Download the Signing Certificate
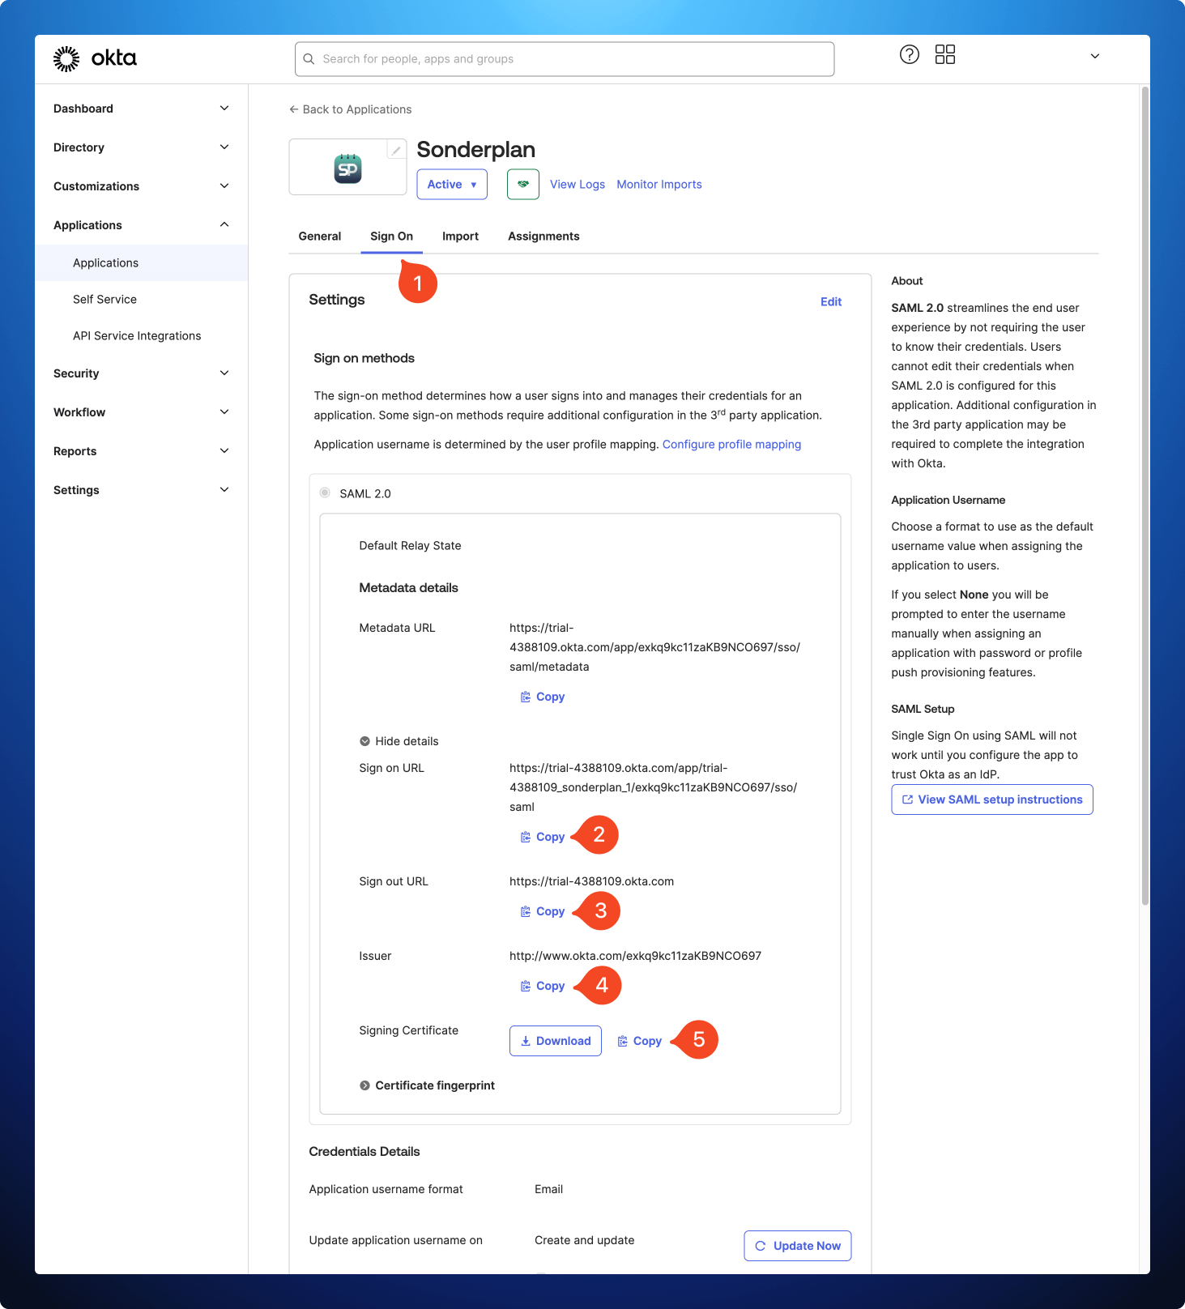The image size is (1185, 1309). tap(556, 1041)
